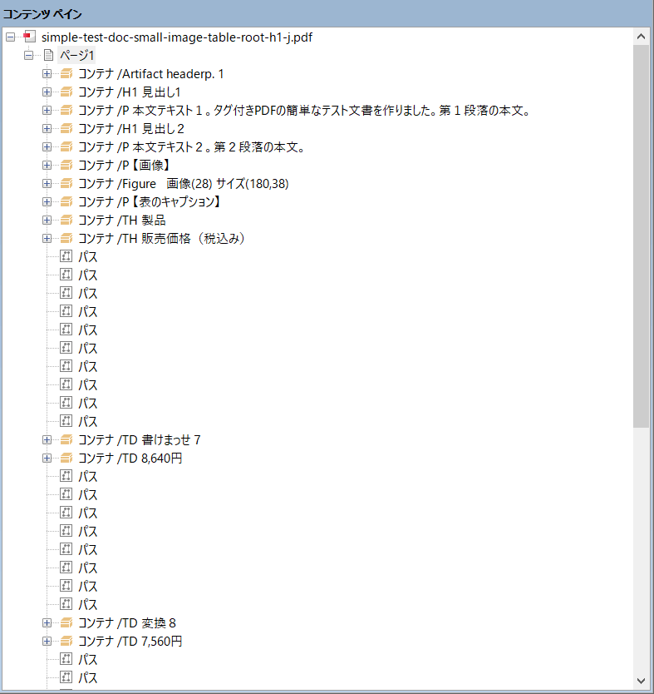The height and width of the screenshot is (694, 654).
Task: Click the PDF file icon at tree root
Action: [x=30, y=37]
